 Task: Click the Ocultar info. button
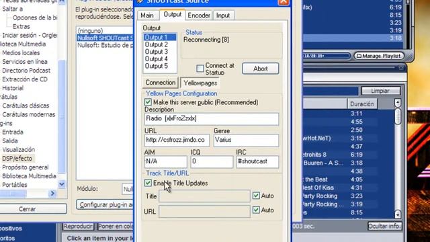(384, 226)
